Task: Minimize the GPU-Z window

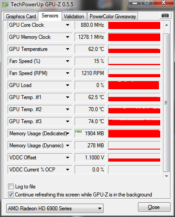Action: coord(134,3)
